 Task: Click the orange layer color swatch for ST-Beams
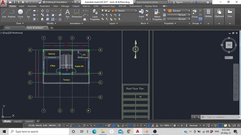[x=113, y=11]
